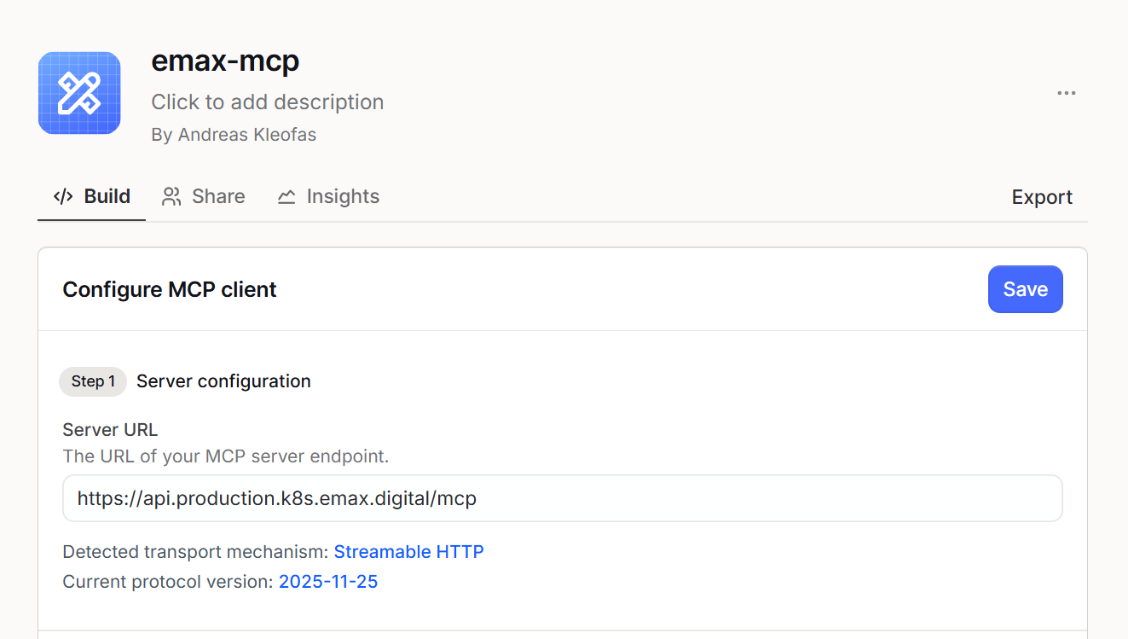
Task: Click the Streamable HTTP link
Action: pyautogui.click(x=409, y=552)
